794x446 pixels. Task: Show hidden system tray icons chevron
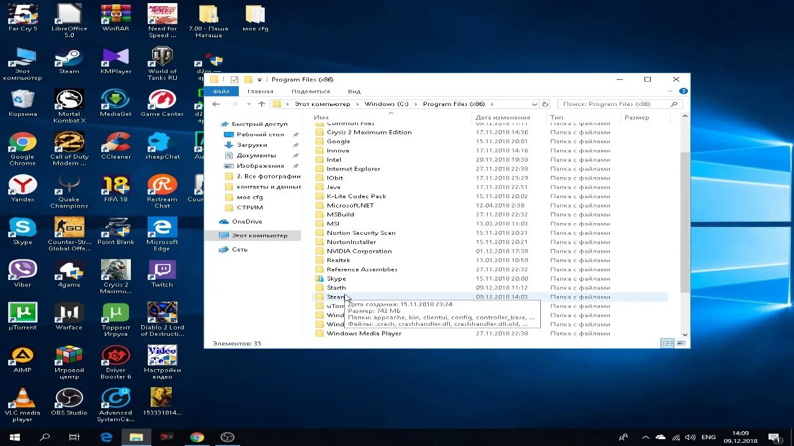click(645, 437)
